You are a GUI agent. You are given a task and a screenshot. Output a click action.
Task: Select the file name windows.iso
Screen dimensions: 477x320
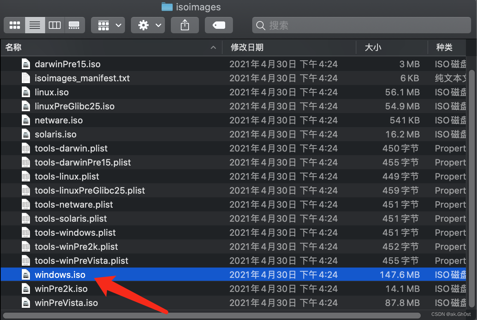click(60, 275)
